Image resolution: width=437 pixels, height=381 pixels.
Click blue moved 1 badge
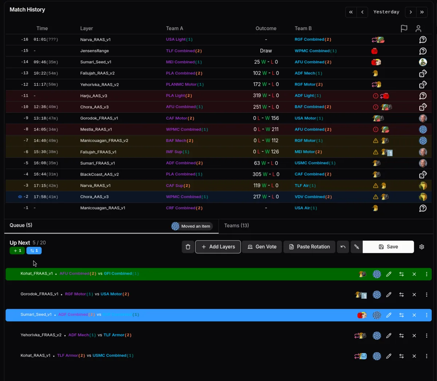click(x=34, y=251)
